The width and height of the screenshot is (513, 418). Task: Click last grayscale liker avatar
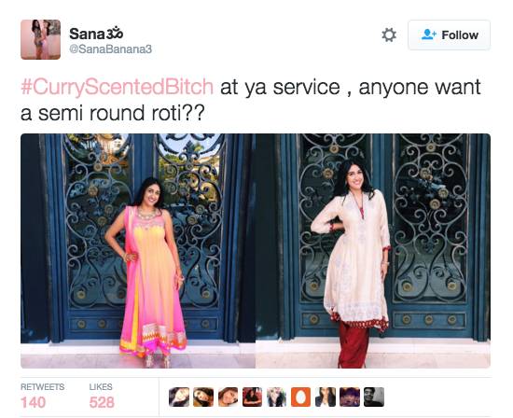[x=374, y=397]
